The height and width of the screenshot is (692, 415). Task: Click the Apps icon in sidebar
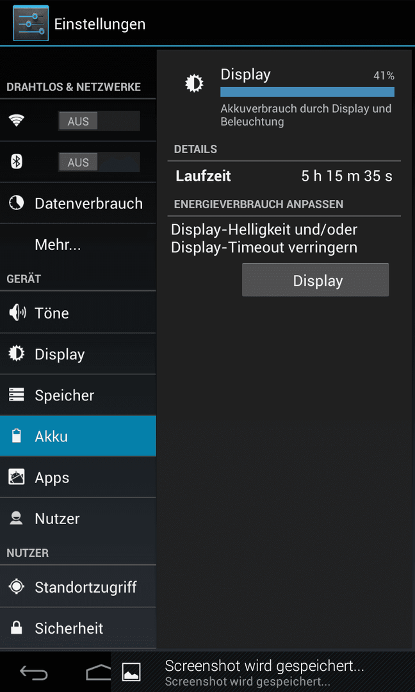pyautogui.click(x=16, y=477)
